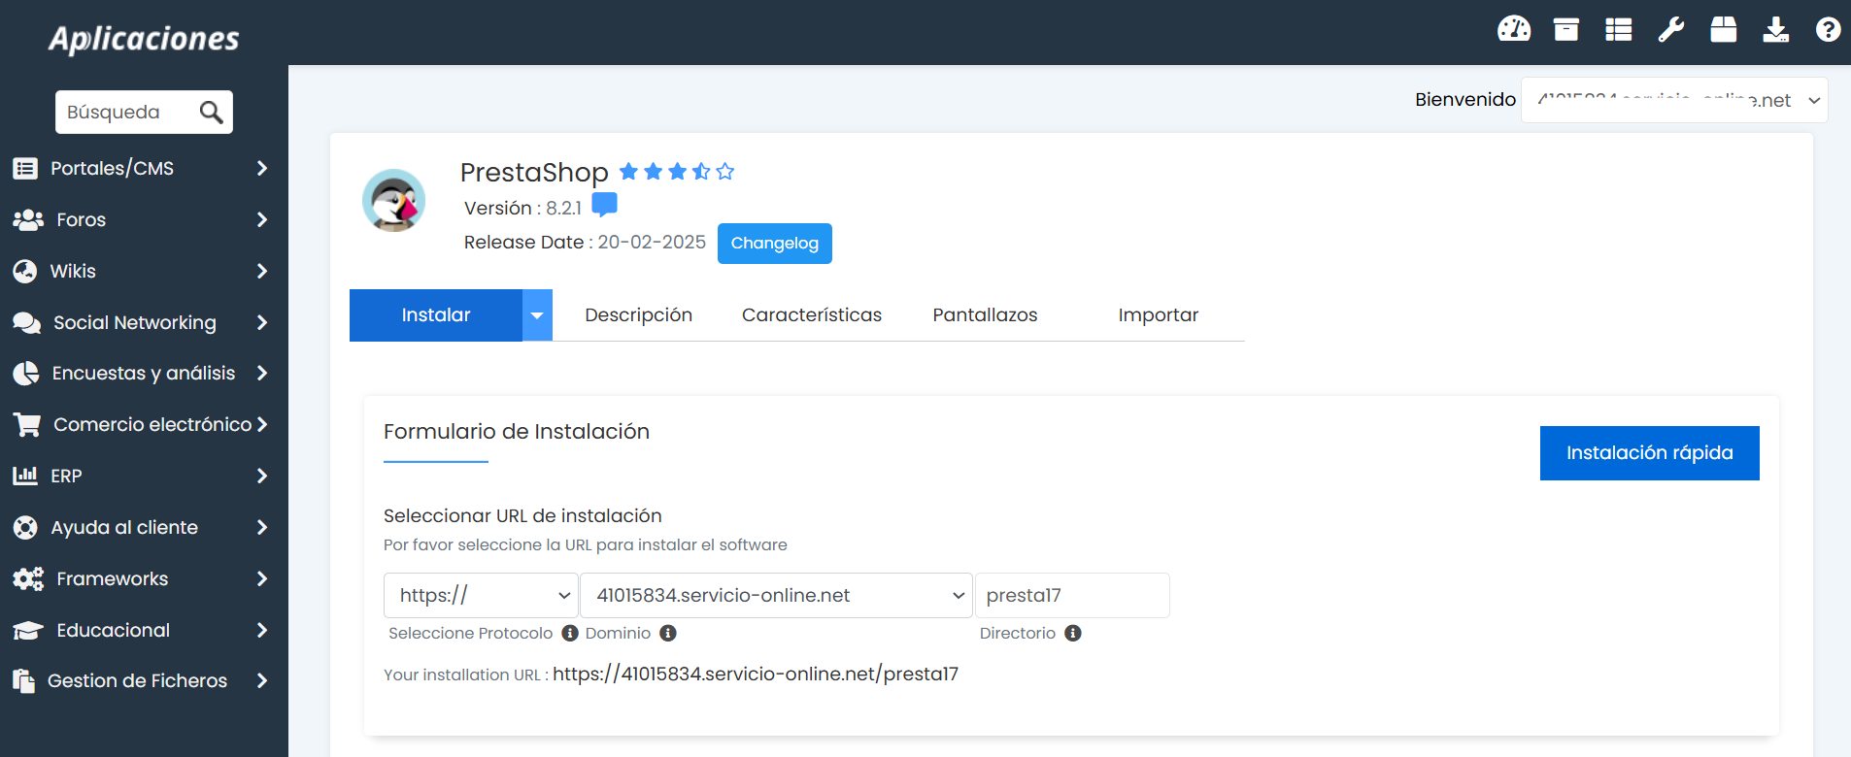Click the Ayuda al cliente lifebuoy icon

click(x=25, y=527)
